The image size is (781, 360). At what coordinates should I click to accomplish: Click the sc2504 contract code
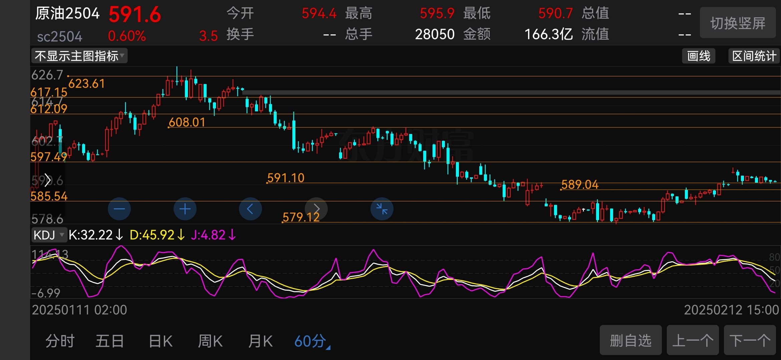coord(59,36)
